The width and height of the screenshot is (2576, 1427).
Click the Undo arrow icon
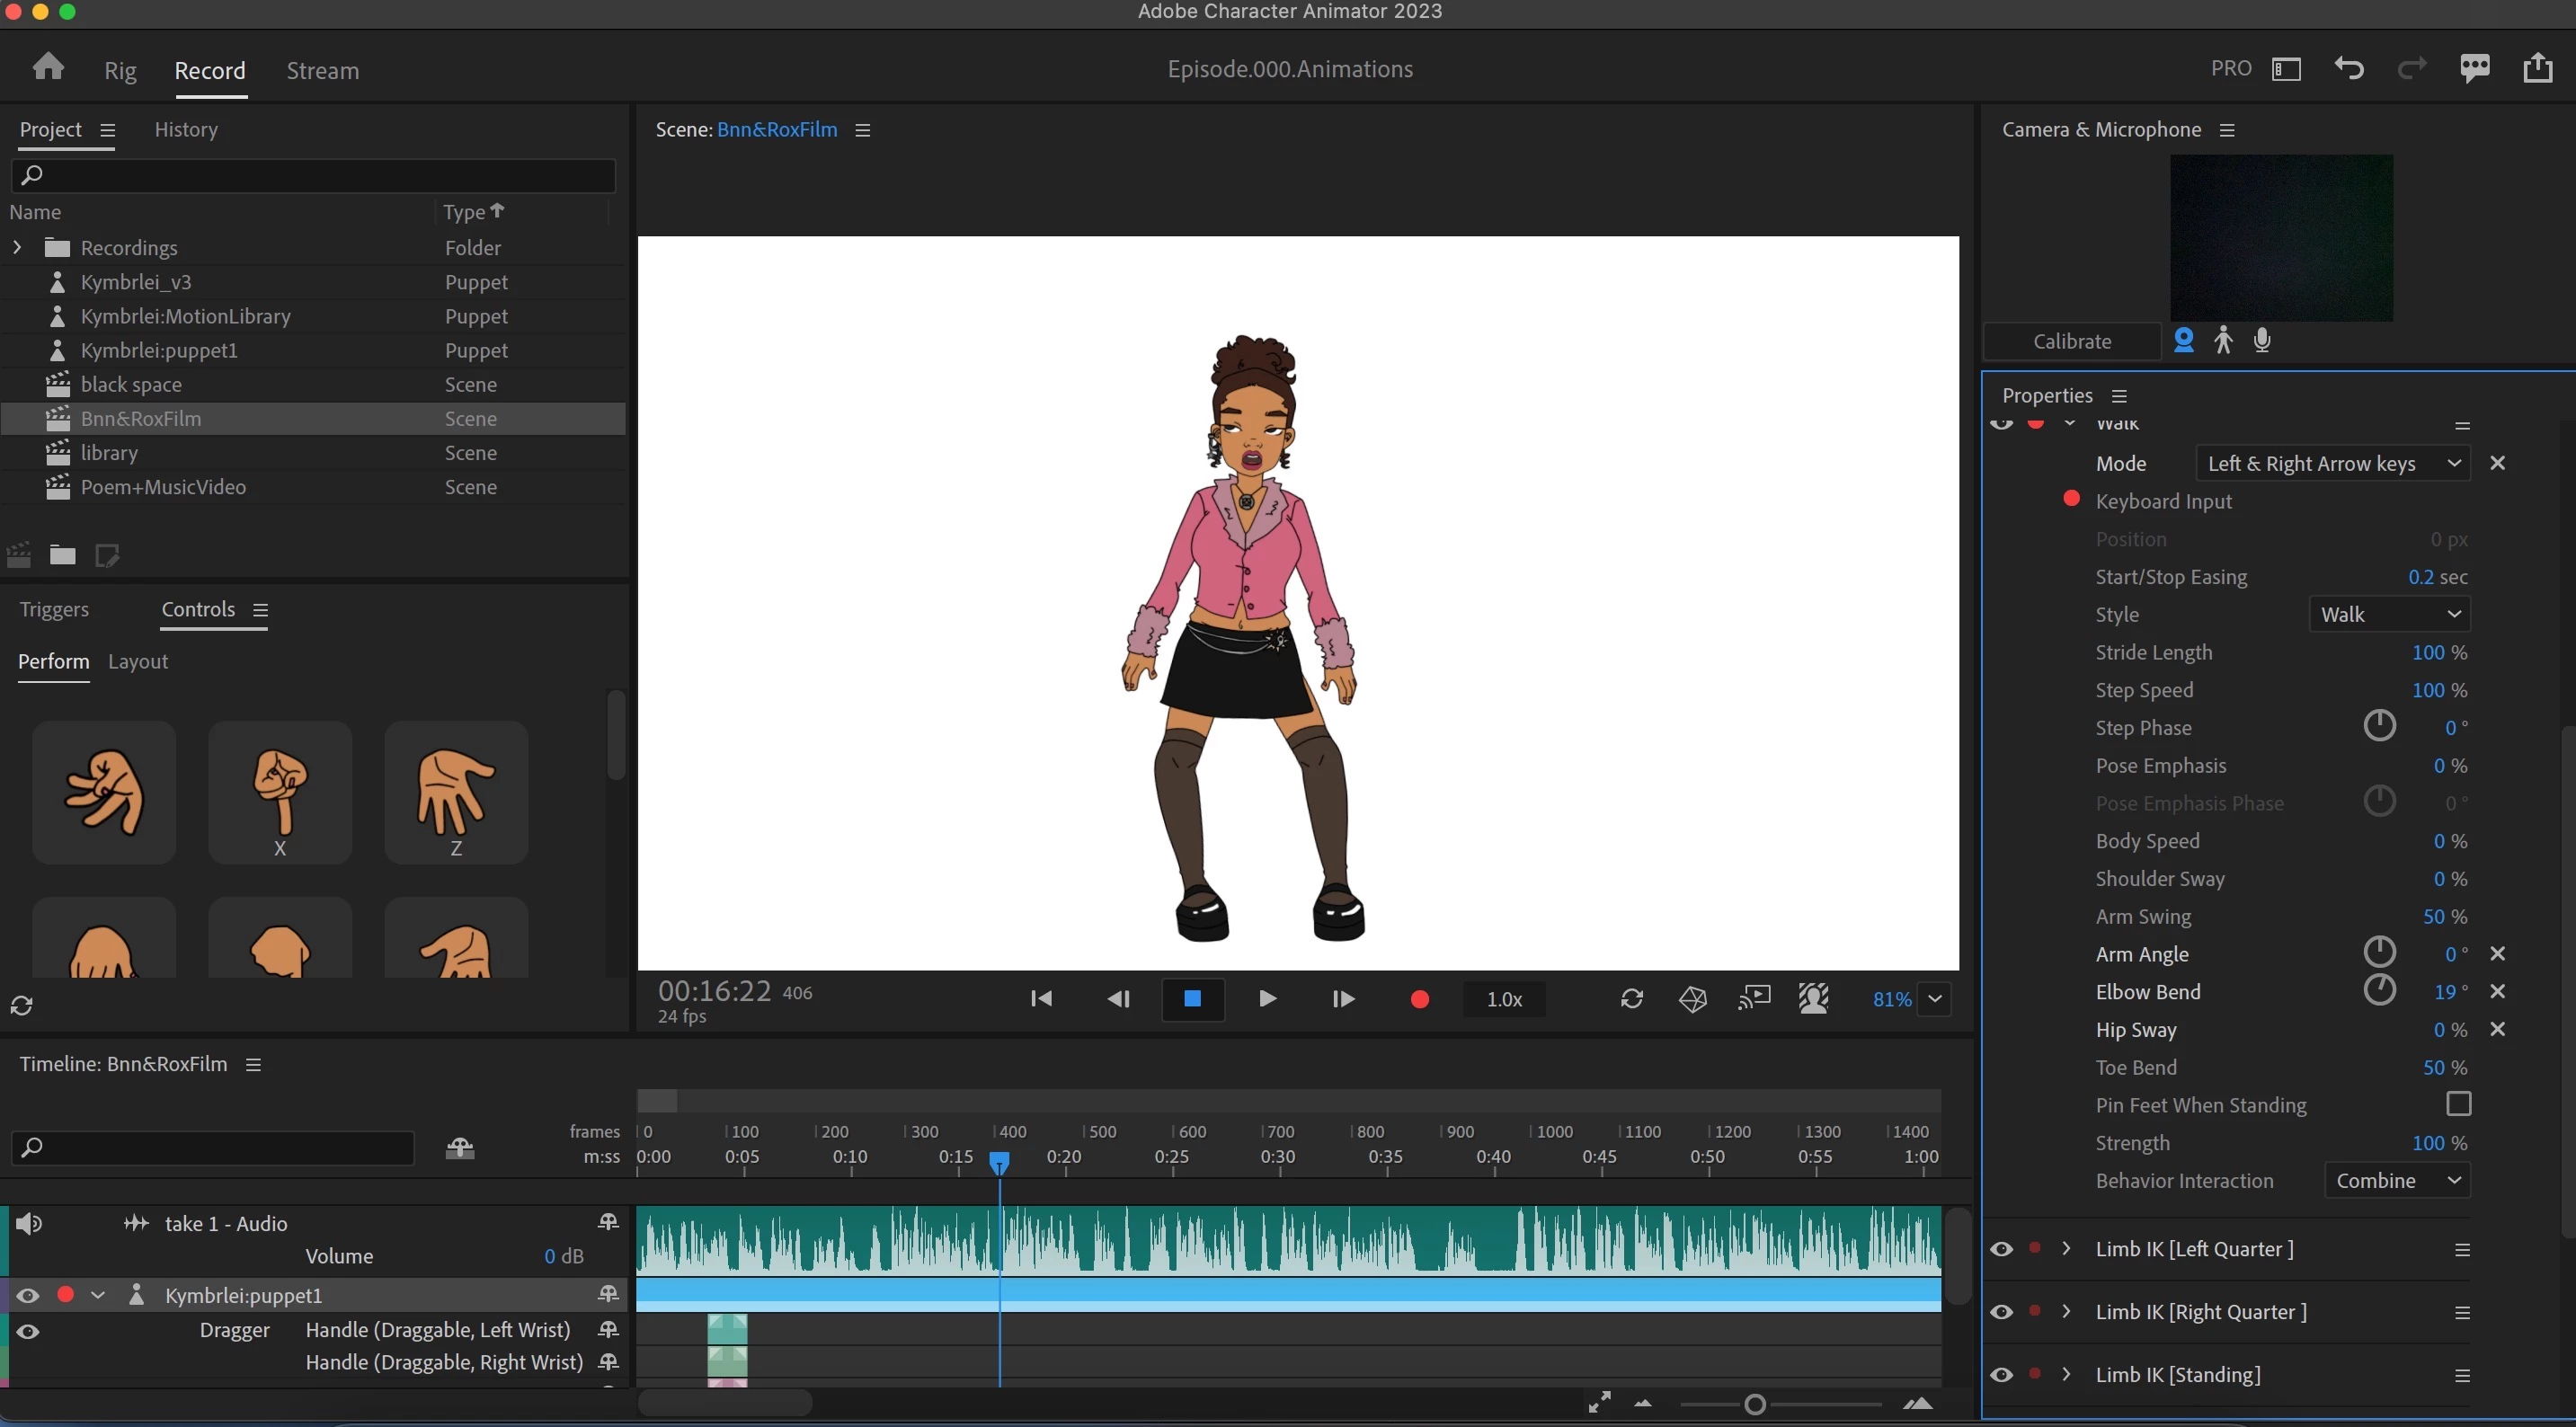tap(2349, 68)
